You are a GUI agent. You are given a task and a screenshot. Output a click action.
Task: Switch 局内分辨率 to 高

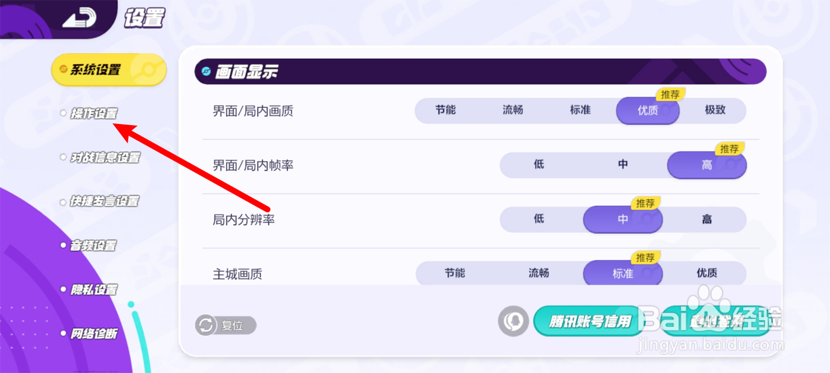706,219
